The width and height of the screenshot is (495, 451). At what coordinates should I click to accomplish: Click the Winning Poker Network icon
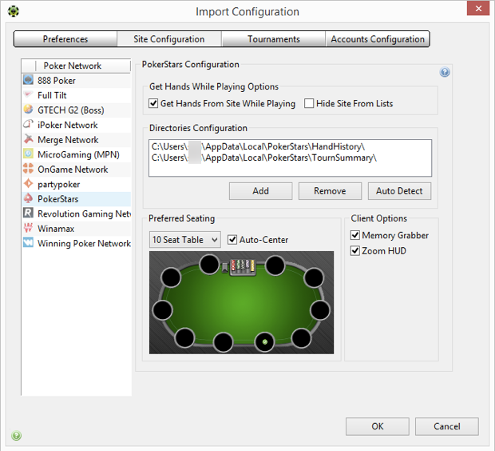(28, 242)
